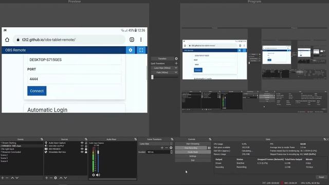Viewport: 329px width, 185px height.
Task: Click Reset button in Stats dock
Action: coord(321,177)
